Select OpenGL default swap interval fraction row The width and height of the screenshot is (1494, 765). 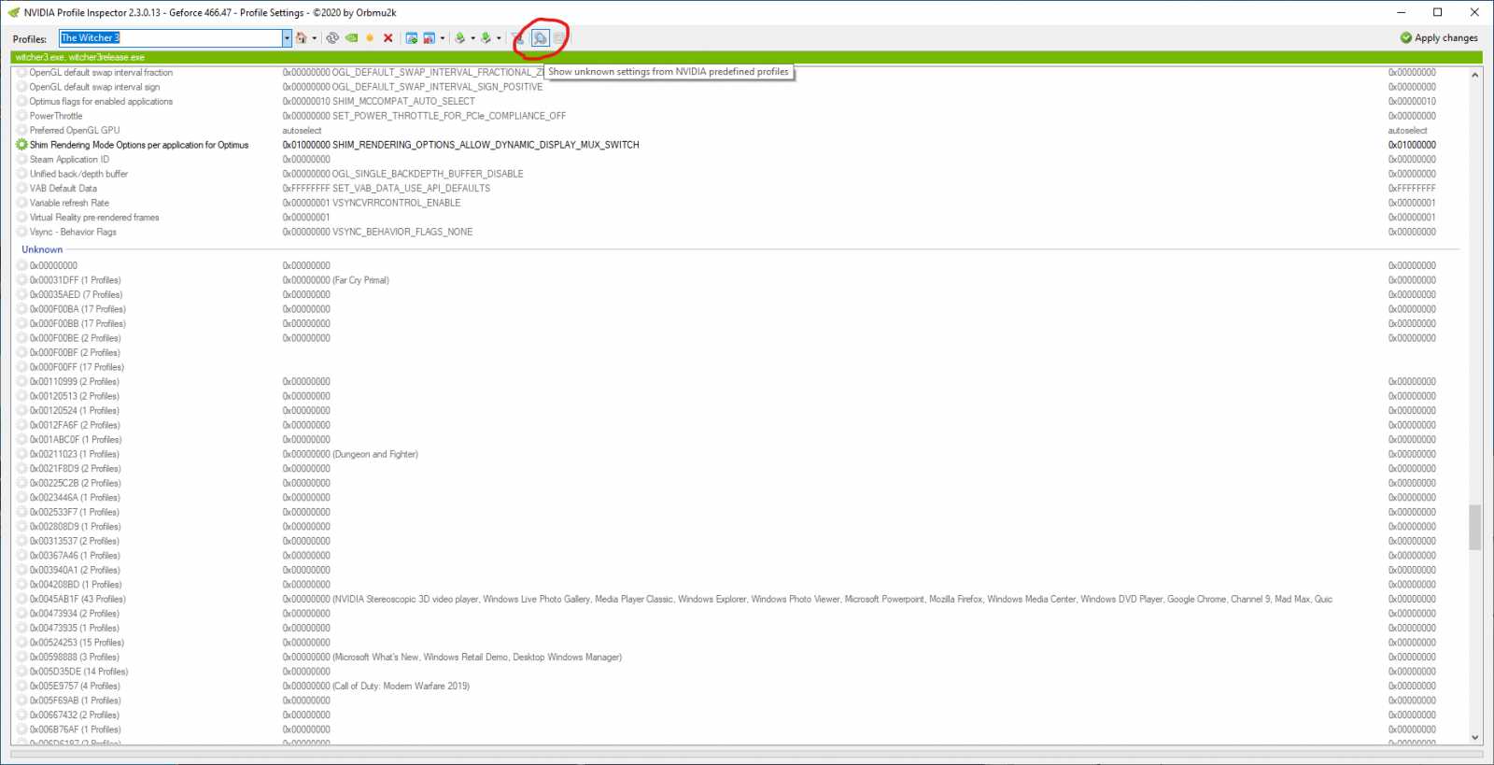coord(738,73)
